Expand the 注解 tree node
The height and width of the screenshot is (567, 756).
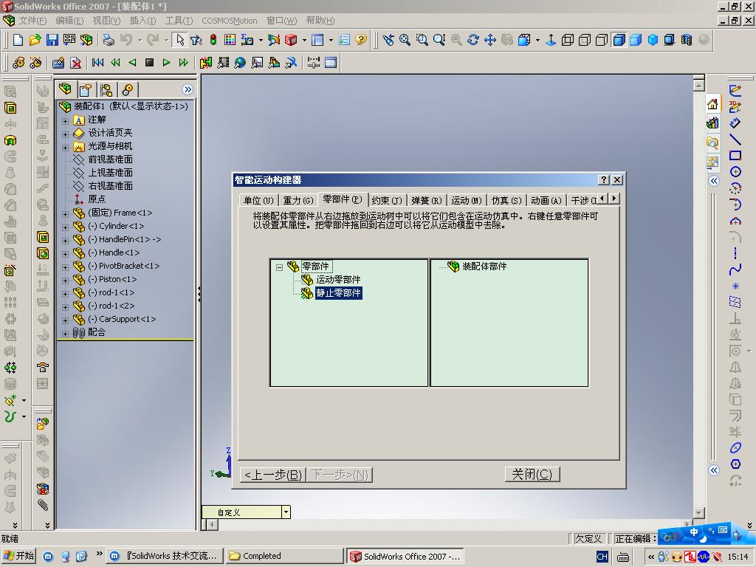[x=65, y=121]
